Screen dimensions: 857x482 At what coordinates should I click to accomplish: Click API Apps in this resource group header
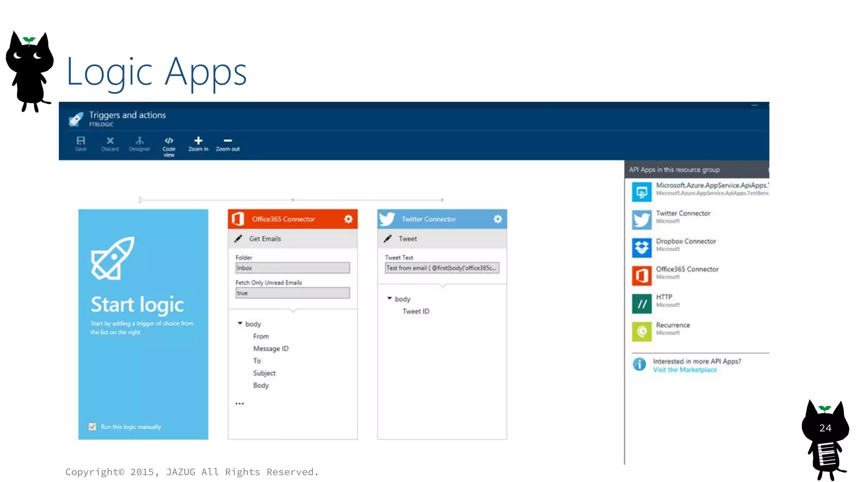click(x=674, y=170)
